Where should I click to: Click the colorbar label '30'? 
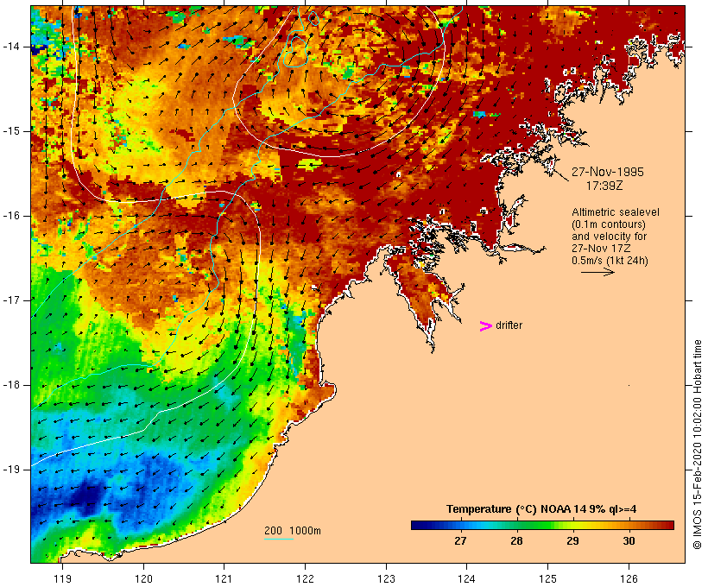point(629,540)
